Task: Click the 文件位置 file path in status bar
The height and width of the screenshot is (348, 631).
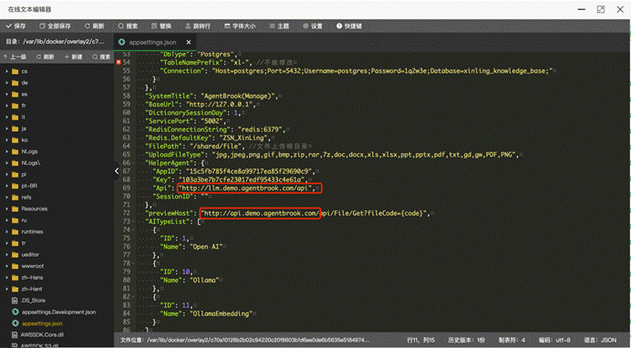Action: [245, 340]
